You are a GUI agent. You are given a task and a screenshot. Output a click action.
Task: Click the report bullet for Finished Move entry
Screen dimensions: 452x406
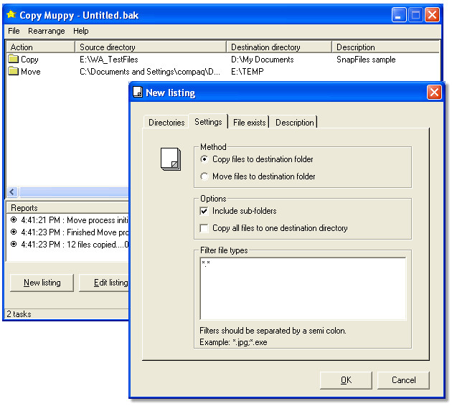(14, 232)
